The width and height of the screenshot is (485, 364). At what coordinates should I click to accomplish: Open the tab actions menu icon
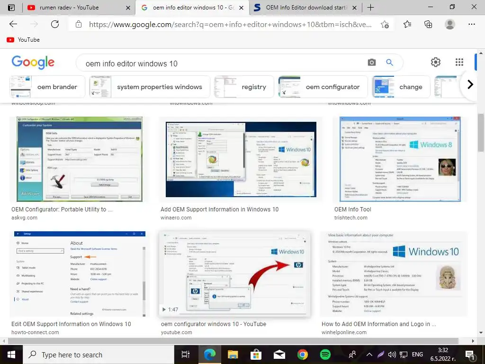click(x=11, y=8)
